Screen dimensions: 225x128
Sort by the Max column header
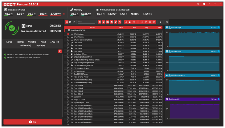[x=160, y=27]
